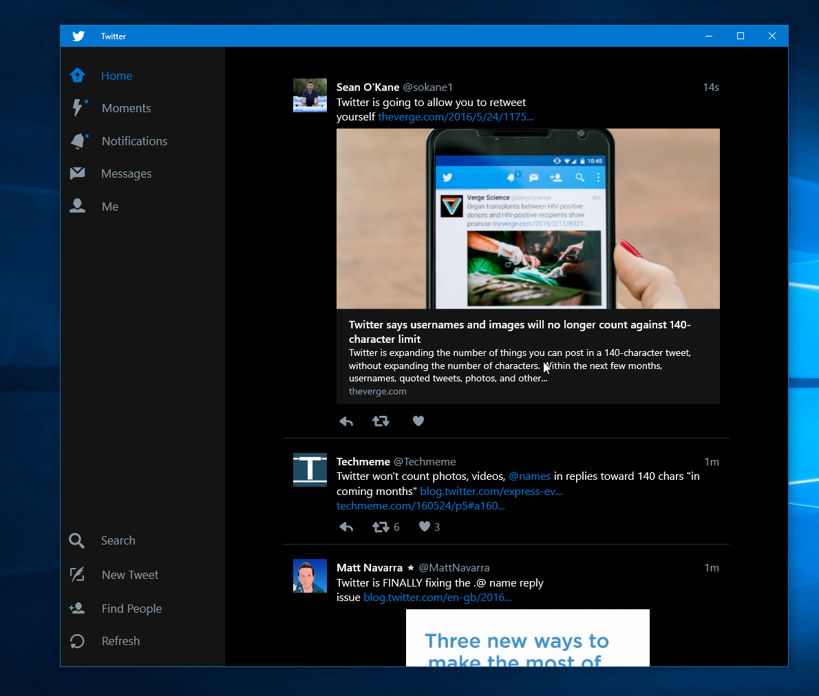This screenshot has height=696, width=819.
Task: Select the New Tweet label
Action: (x=130, y=575)
